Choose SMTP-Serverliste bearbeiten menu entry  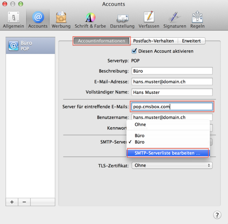pyautogui.click(x=168, y=153)
